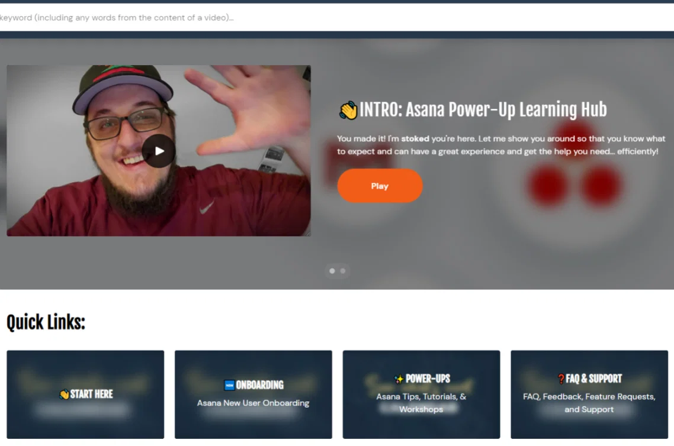Select the first carousel dot
The image size is (674, 446).
pyautogui.click(x=332, y=271)
